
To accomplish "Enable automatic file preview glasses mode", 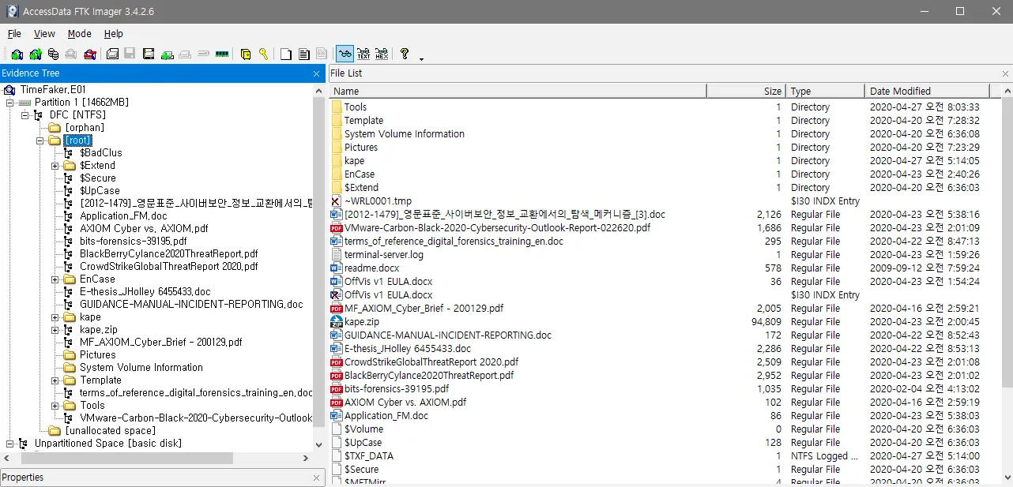I will [345, 54].
